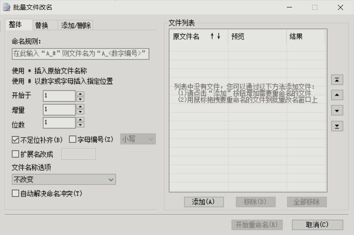Click the move-down arrow icon
The image size is (354, 235).
[337, 111]
